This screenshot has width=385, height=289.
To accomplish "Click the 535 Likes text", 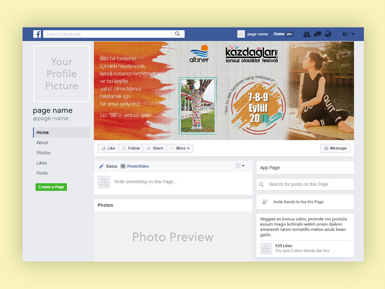I will 284,246.
